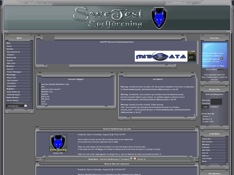This screenshot has width=234, height=175.
Task: Click the laughing smiley in Shout Box
Action: coord(222,58)
